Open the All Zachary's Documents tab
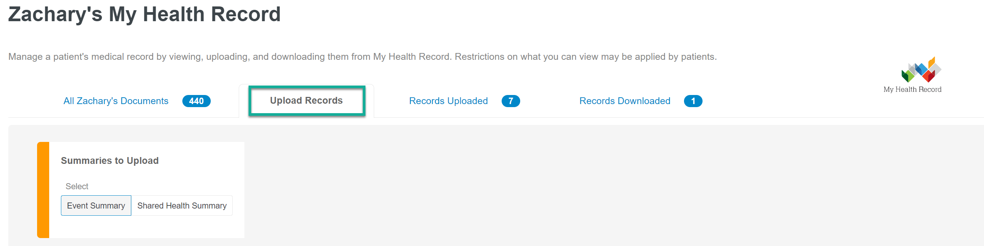The height and width of the screenshot is (246, 984). point(116,101)
